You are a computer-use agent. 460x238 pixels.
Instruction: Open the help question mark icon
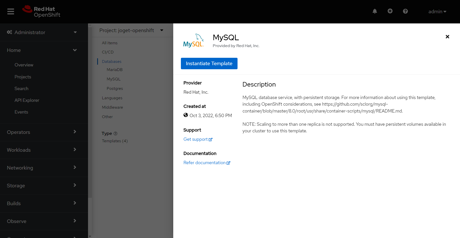point(405,11)
